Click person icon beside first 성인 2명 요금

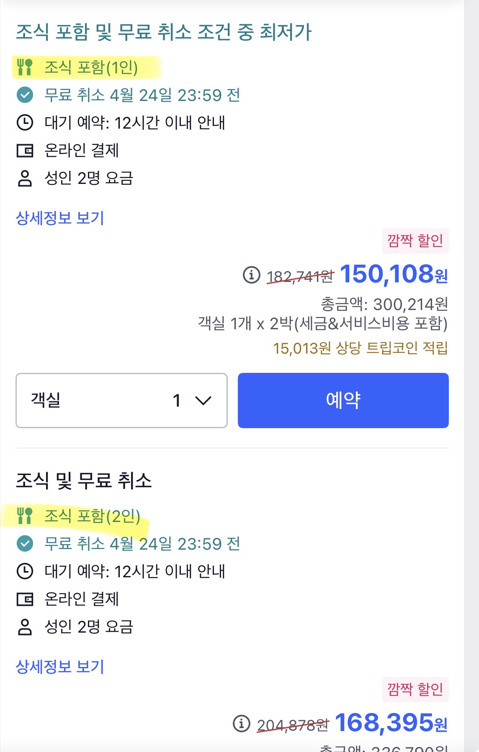point(25,178)
